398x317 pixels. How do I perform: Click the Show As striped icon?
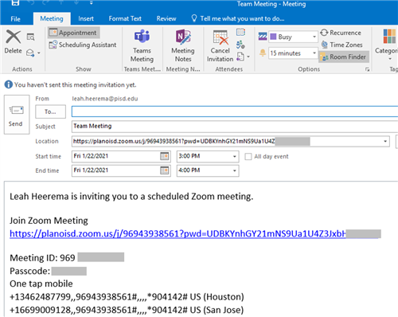coord(263,37)
